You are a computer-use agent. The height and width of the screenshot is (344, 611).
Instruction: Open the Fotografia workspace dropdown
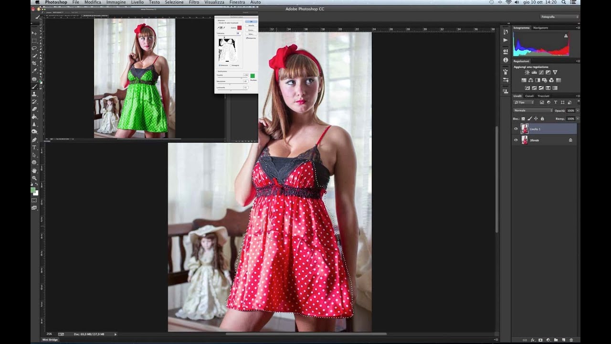tap(559, 17)
